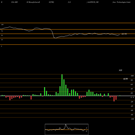Open the mini overview chart thumbnail at bottom
Viewport: 135px width, 135px height.
point(67,129)
